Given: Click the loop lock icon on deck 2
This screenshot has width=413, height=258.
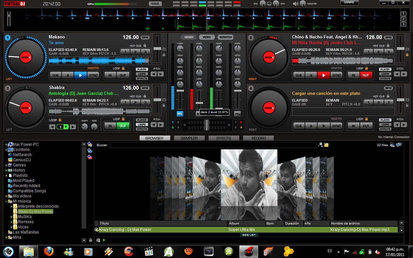Looking at the screenshot, I should (x=366, y=68).
